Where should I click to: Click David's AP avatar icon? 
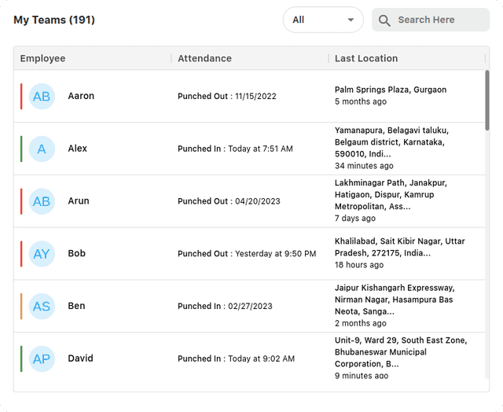pyautogui.click(x=42, y=359)
